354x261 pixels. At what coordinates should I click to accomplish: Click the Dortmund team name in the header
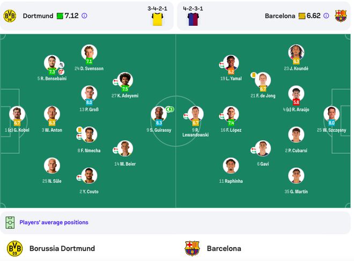(38, 16)
